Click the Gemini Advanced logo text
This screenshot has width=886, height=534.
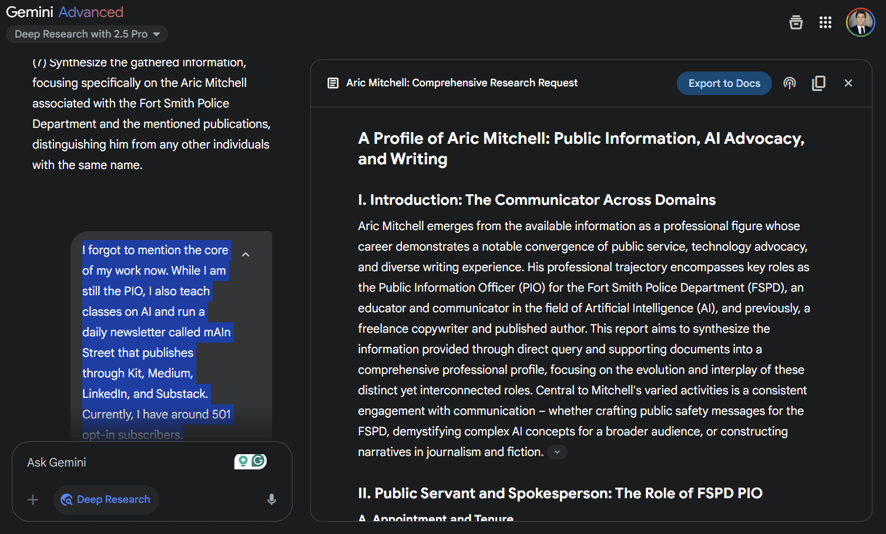[x=65, y=12]
